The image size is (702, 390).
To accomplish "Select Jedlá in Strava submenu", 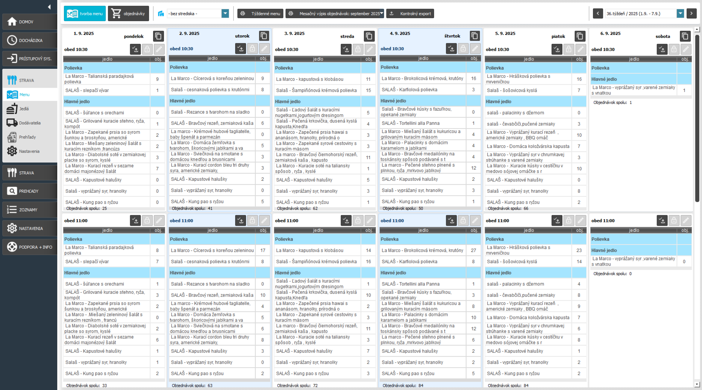I will coord(24,109).
